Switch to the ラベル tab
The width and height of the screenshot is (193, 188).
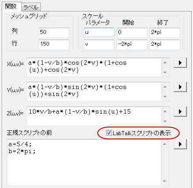[x=31, y=7]
